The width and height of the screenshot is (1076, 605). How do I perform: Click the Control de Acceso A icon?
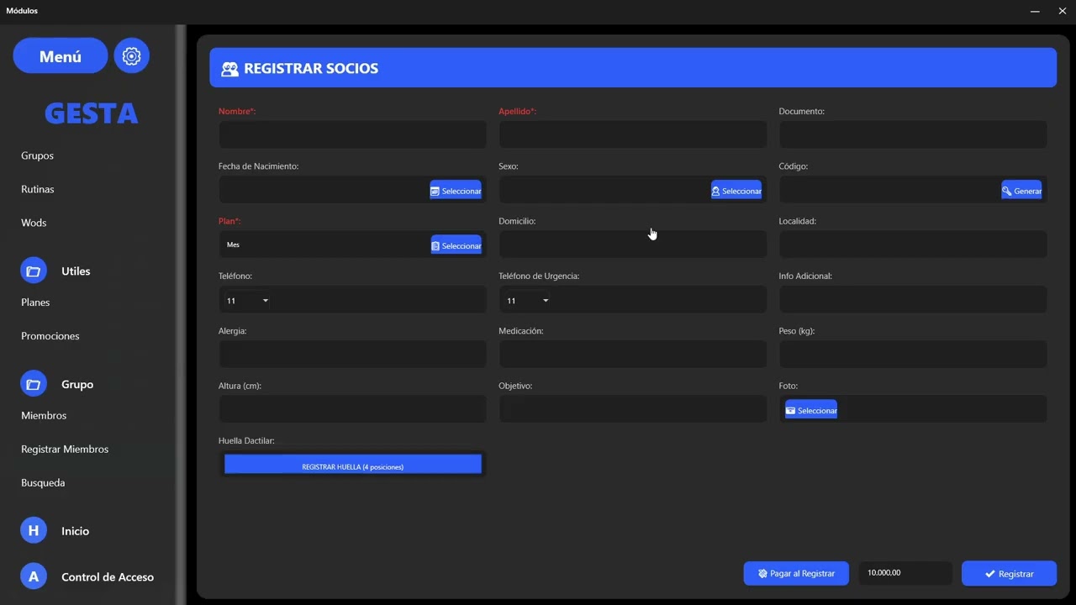point(34,576)
